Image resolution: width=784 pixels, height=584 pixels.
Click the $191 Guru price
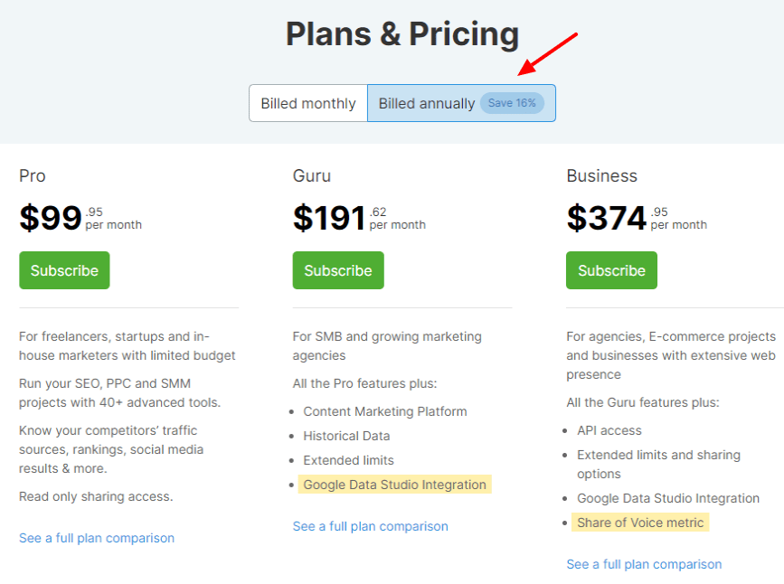(329, 218)
